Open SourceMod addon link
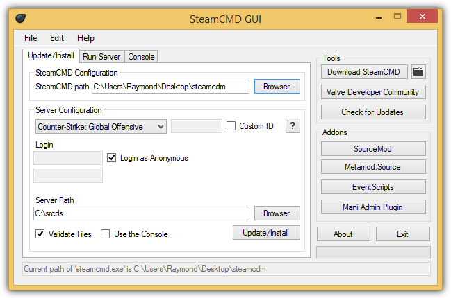 click(373, 149)
